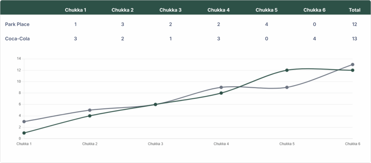Screen dimensions: 371x163
Task: Click the Chukka 1 column header
Action: [x=75, y=10]
